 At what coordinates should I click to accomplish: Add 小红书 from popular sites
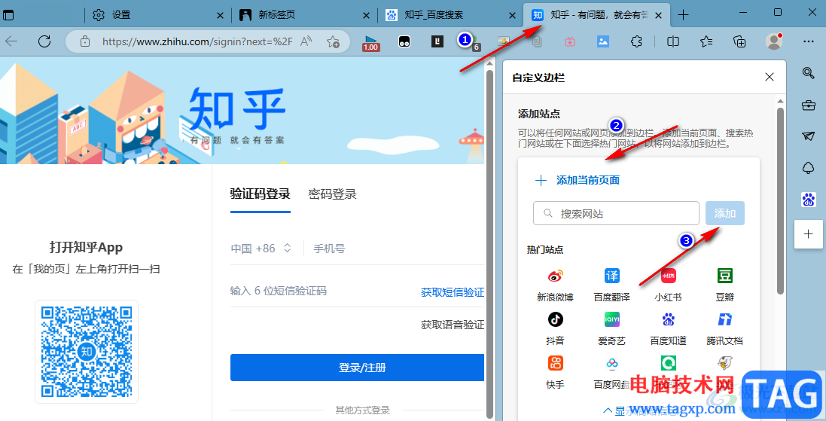[x=668, y=285]
